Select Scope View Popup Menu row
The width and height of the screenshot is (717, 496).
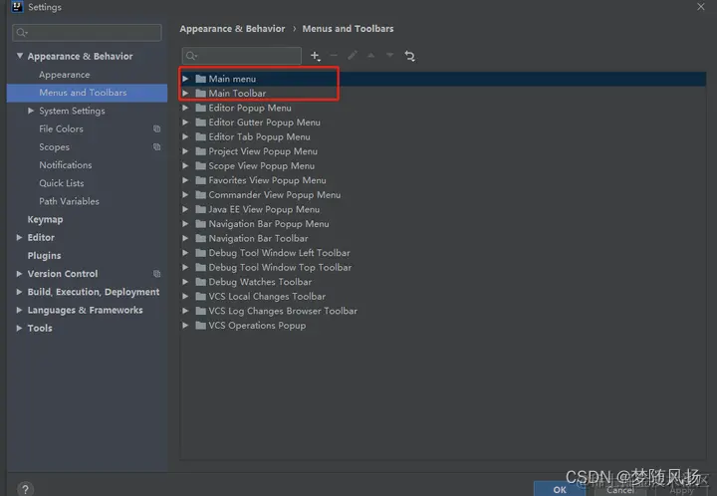443,166
